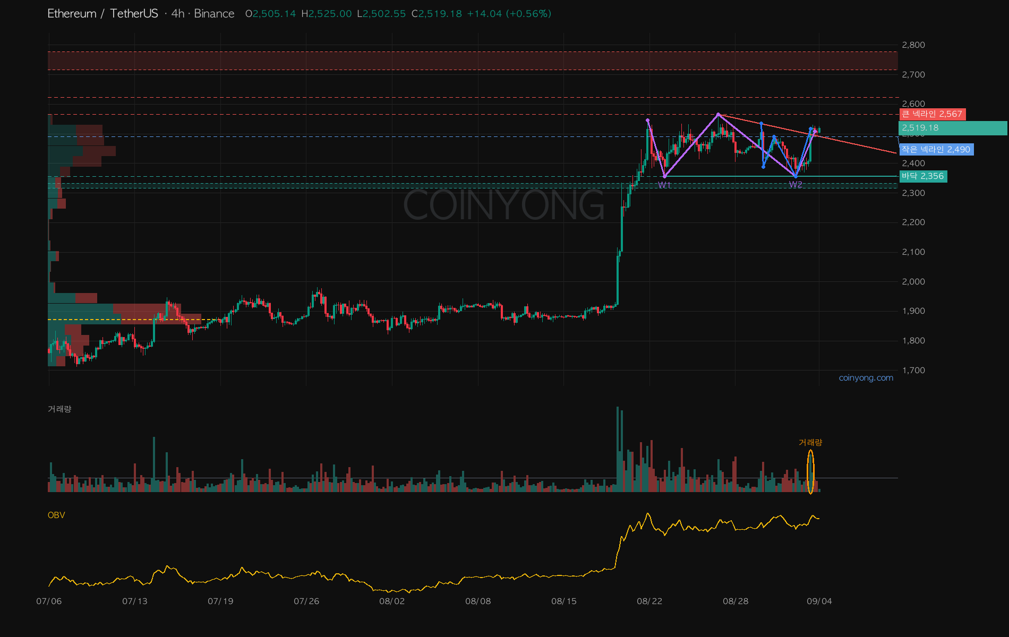Screen dimensions: 1009x637
Task: Click the 4h interval label
Action: tap(178, 14)
